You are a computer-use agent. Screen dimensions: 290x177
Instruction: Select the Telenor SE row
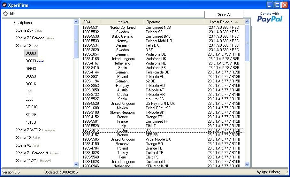[162, 32]
